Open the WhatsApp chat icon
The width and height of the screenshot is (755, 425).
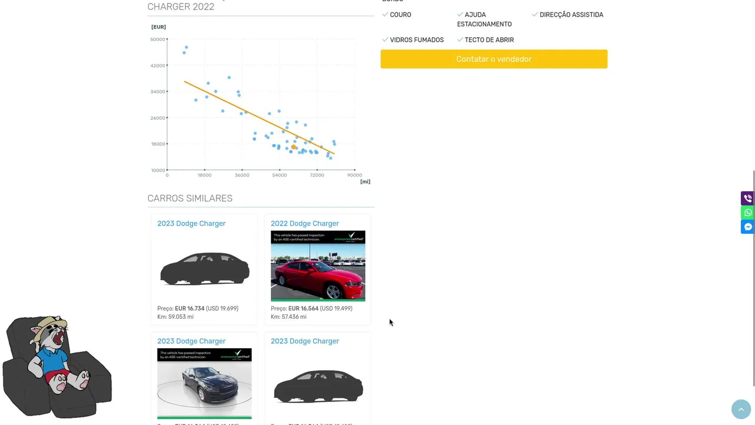pos(747,212)
